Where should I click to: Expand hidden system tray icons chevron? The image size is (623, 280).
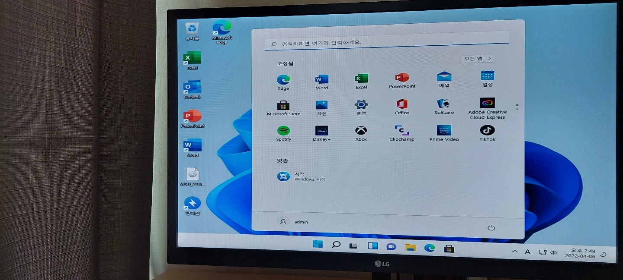(515, 251)
